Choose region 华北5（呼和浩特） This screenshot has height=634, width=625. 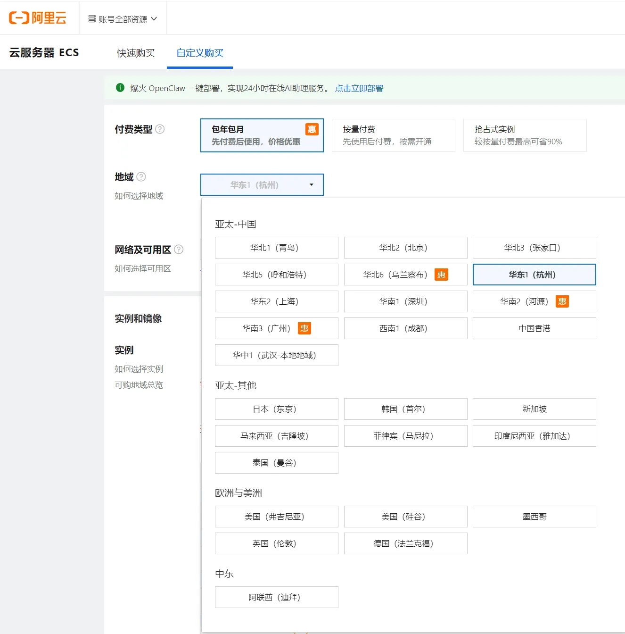pos(277,275)
